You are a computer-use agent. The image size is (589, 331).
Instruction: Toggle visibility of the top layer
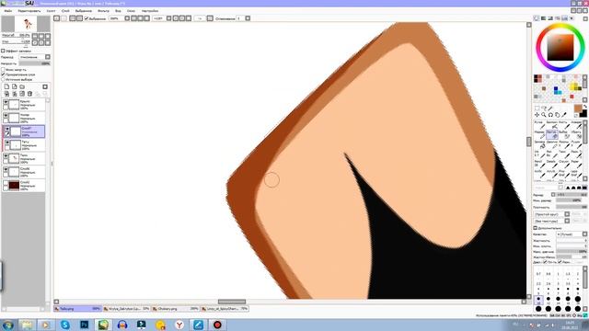(6, 102)
